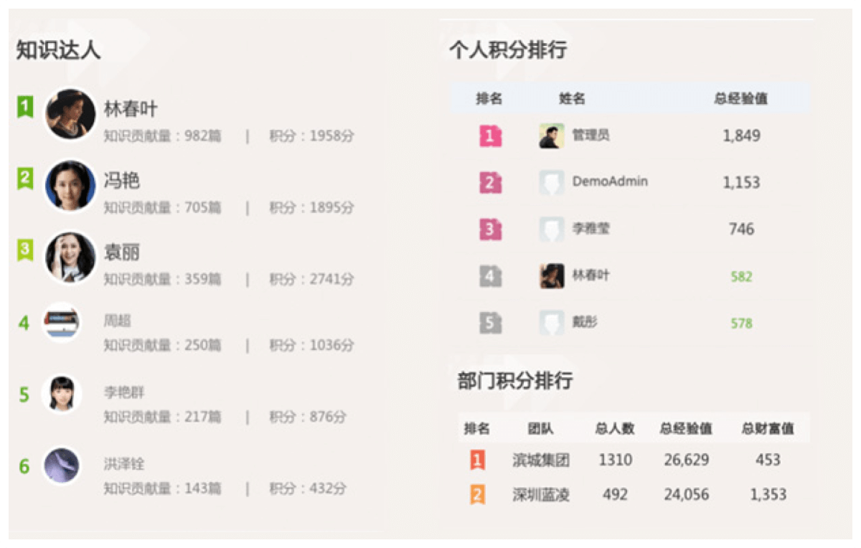Click the orange rank 1 badge in 部门积分排行
861x548 pixels.
point(478,460)
